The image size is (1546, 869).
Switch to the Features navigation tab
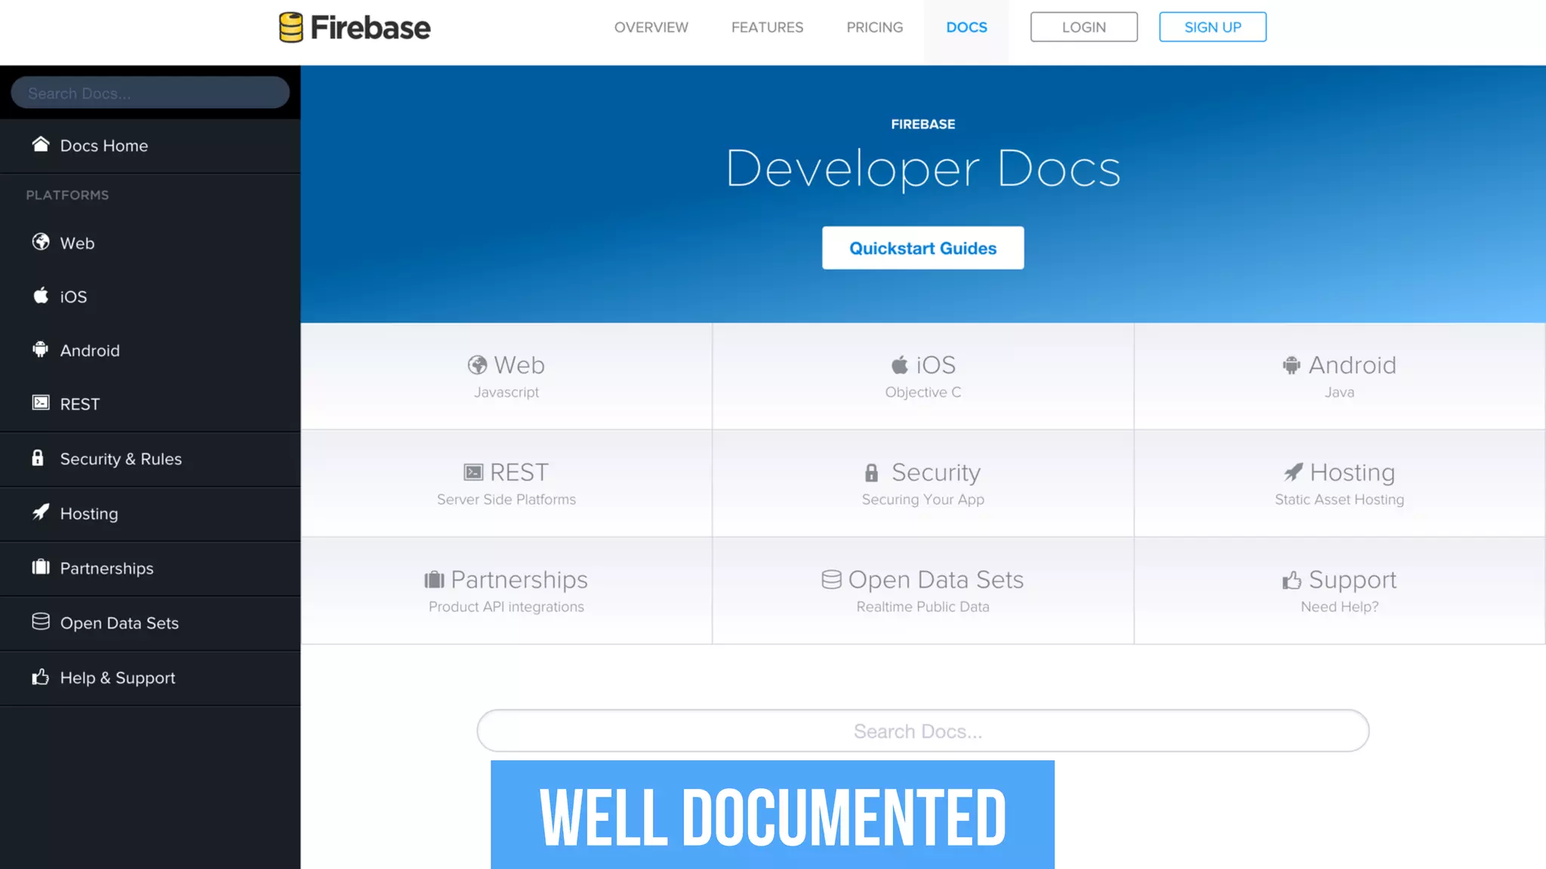pyautogui.click(x=767, y=27)
